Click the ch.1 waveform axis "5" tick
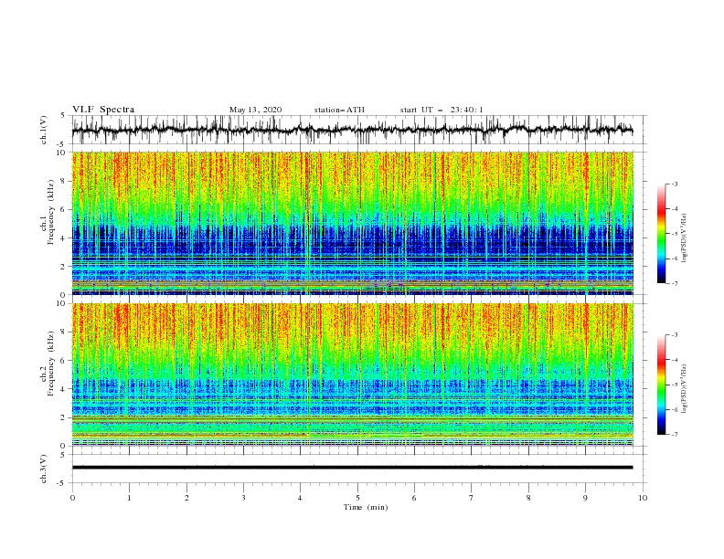Screen dimensions: 724x559 (63, 116)
